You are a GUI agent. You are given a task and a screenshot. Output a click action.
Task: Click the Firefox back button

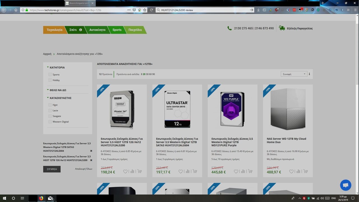coord(4,10)
